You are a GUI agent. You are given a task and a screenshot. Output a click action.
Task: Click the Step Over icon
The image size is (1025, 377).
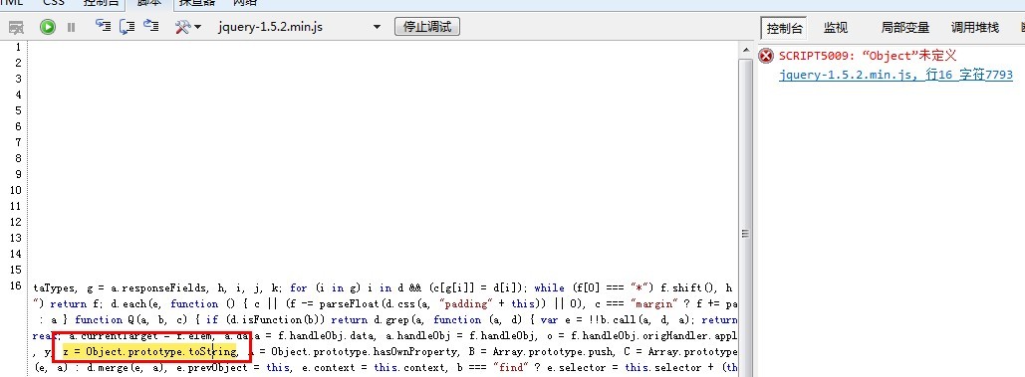127,26
